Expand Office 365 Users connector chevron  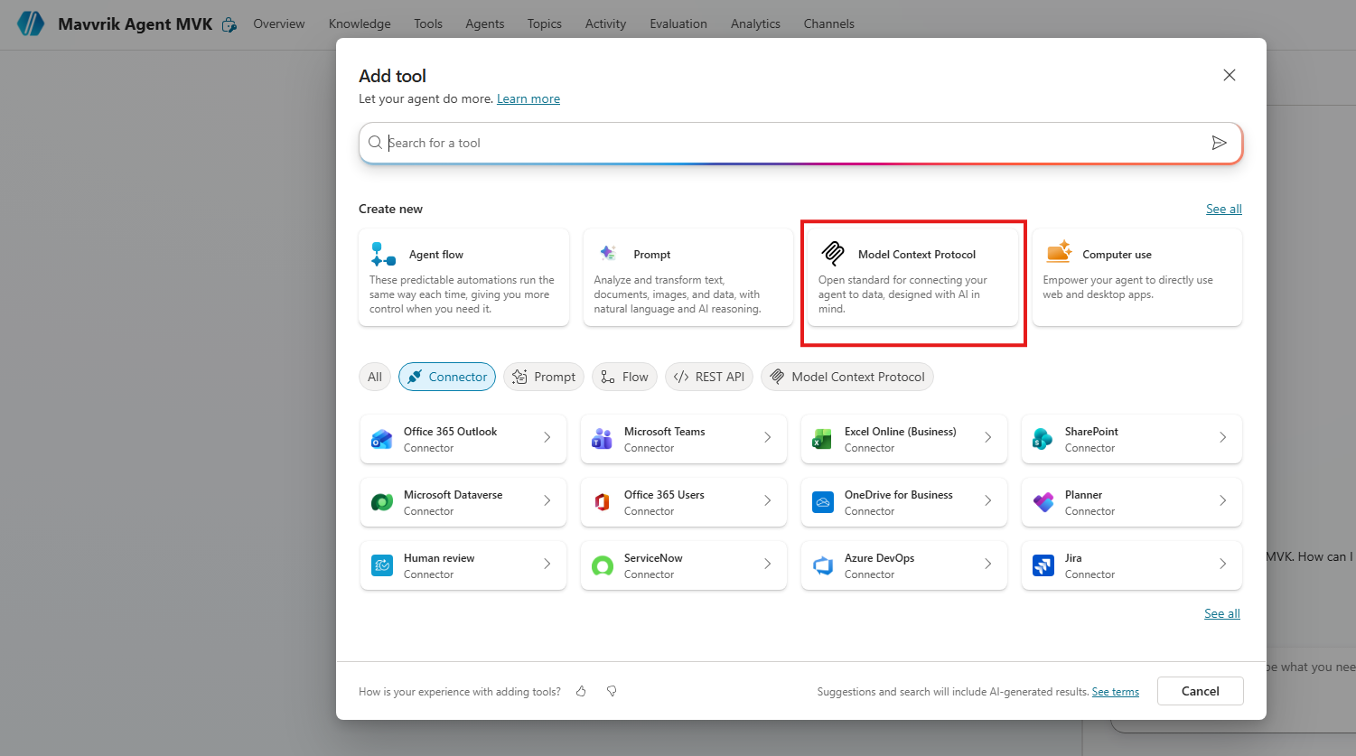click(767, 500)
